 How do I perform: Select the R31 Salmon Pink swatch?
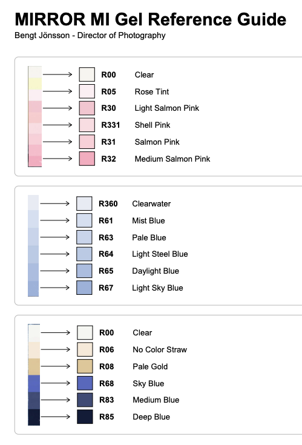coord(87,142)
